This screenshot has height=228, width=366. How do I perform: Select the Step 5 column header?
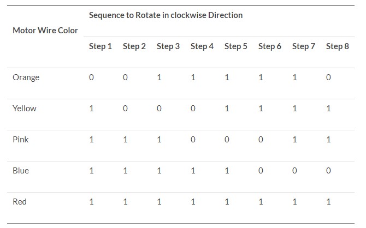(x=236, y=46)
